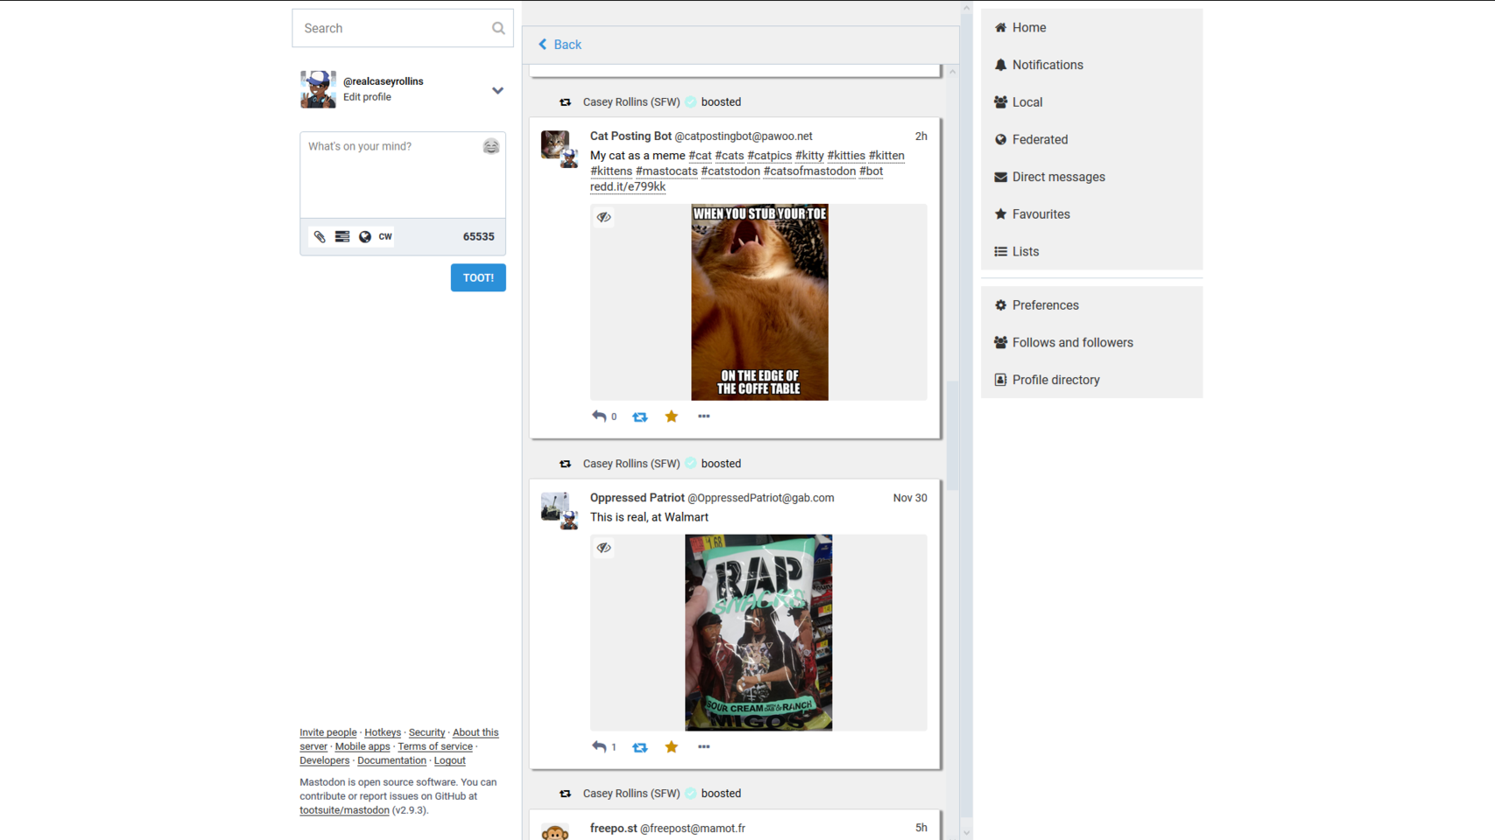Viewport: 1495px width, 840px height.
Task: Favourite star on the Oppressed Patriot toot
Action: point(671,747)
